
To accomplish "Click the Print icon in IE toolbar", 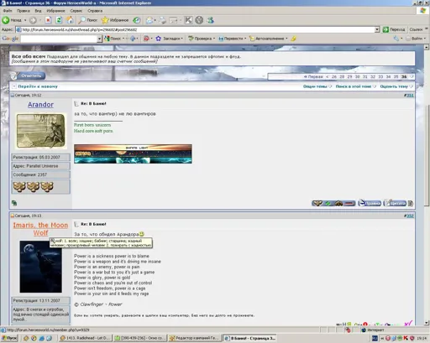I will point(163,20).
